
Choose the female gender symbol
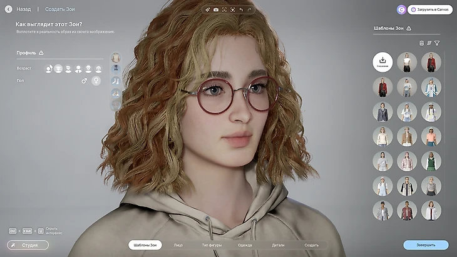coord(96,81)
